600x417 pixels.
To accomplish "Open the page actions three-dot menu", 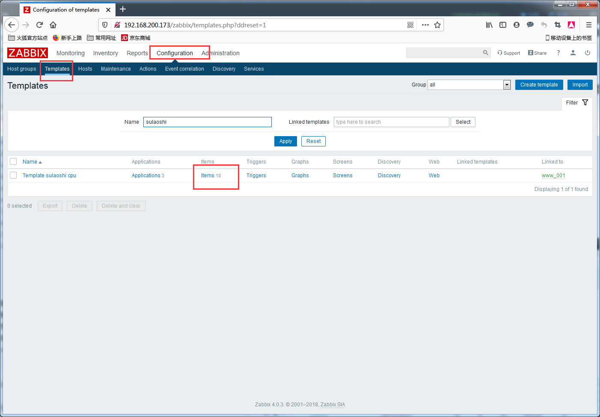I will click(425, 25).
